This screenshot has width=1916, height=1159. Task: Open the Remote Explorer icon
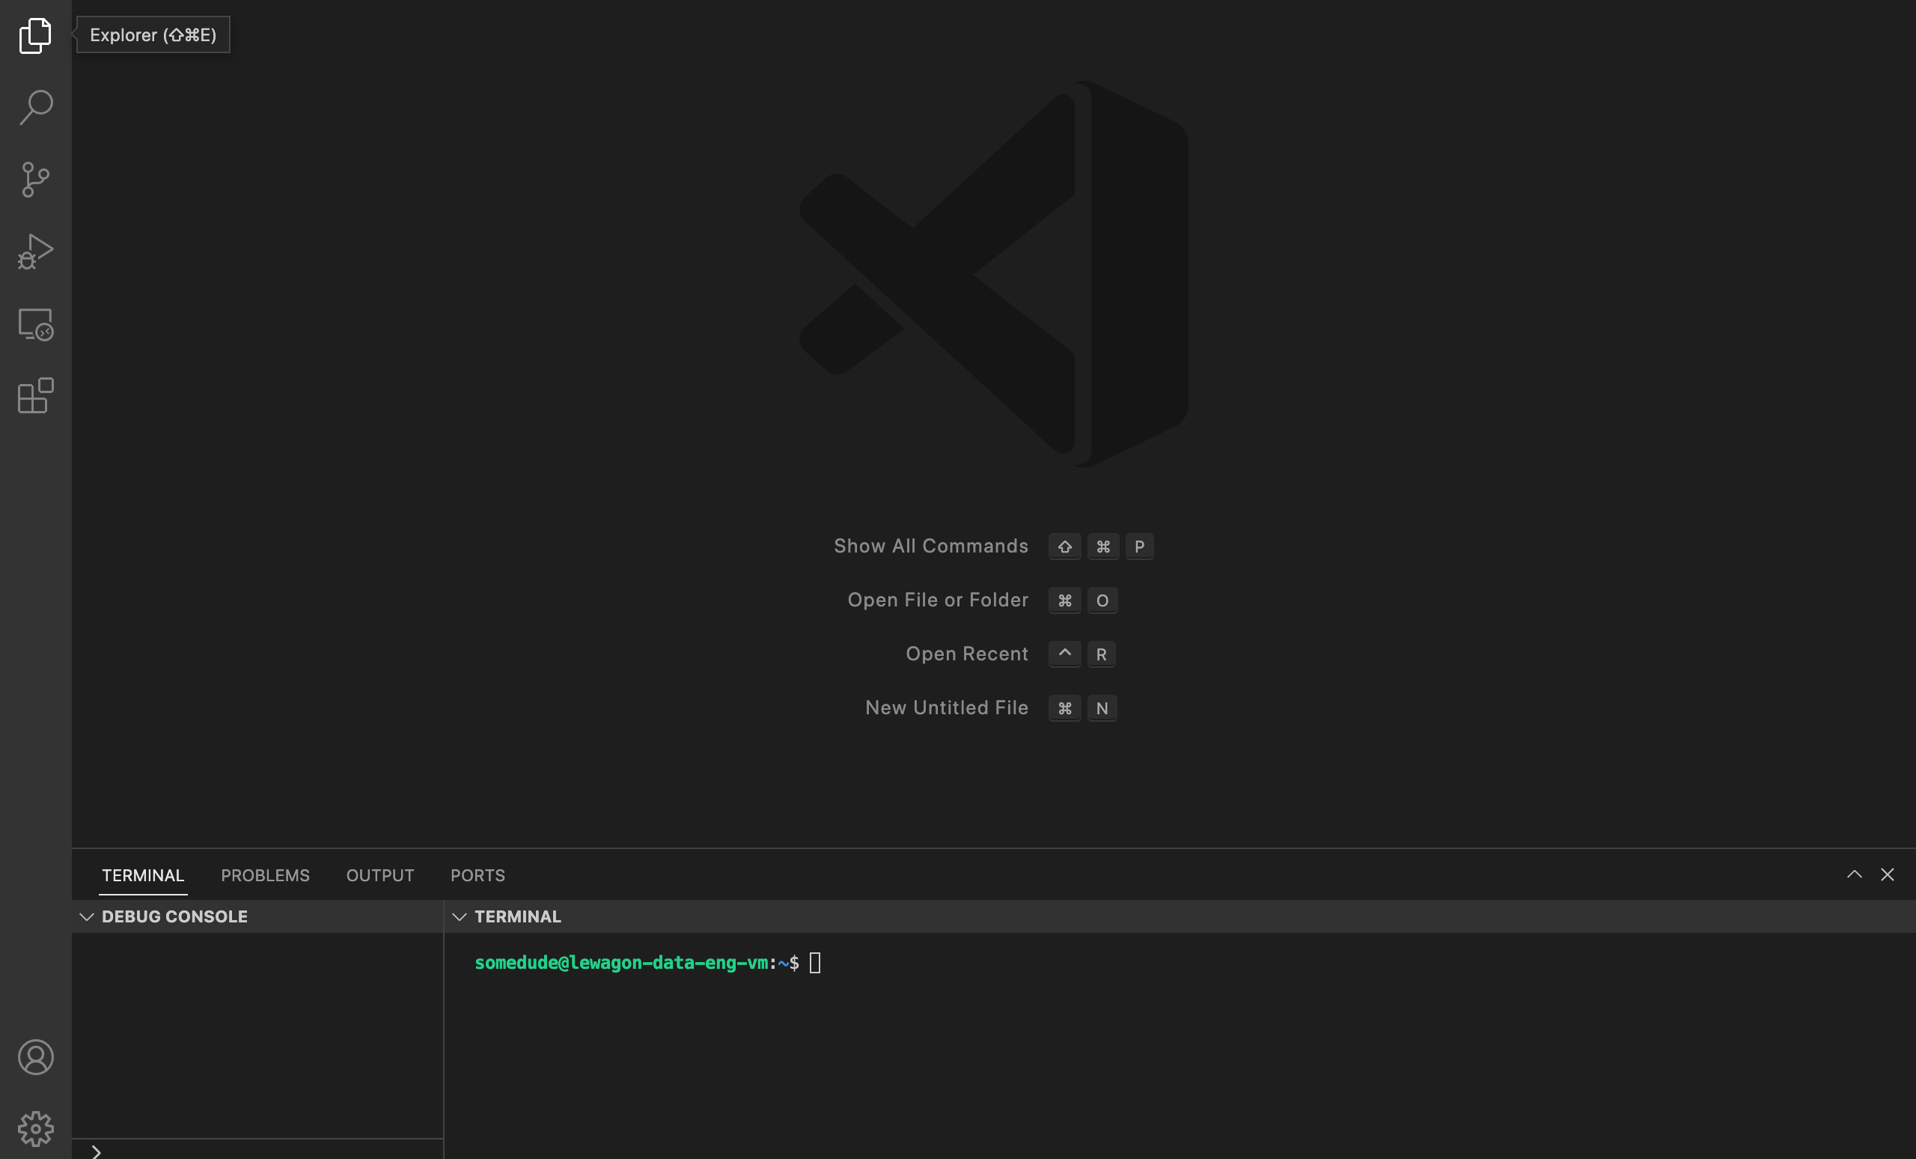[x=36, y=324]
